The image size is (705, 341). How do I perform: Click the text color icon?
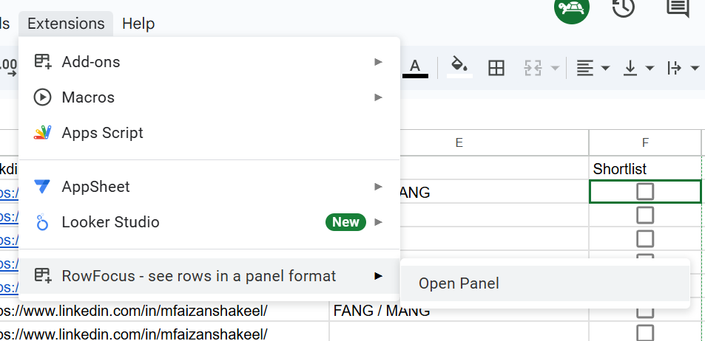click(415, 68)
